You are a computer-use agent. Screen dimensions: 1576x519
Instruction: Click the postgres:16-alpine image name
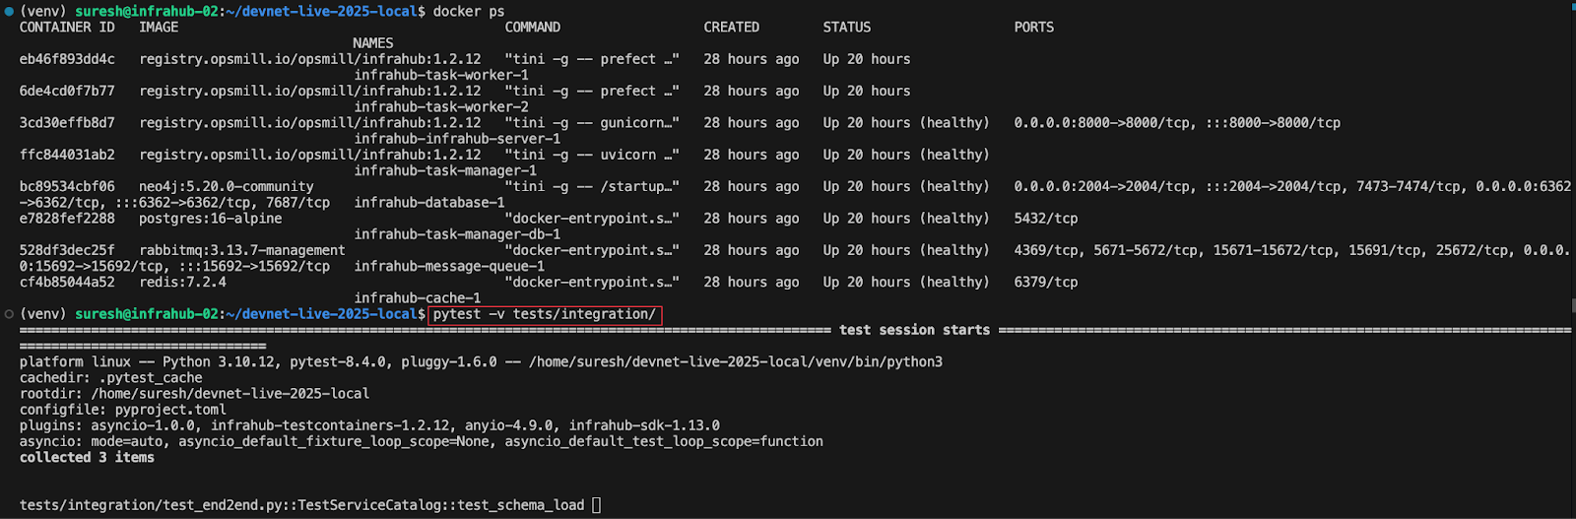pos(211,219)
